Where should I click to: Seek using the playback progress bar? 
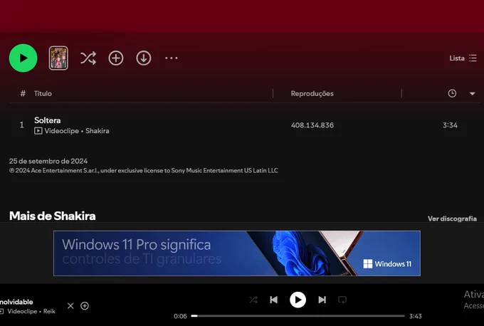click(x=298, y=316)
